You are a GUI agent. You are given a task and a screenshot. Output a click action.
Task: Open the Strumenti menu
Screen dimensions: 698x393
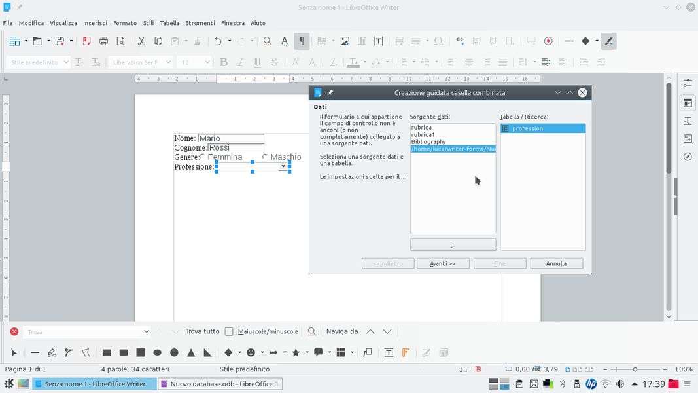pos(200,23)
